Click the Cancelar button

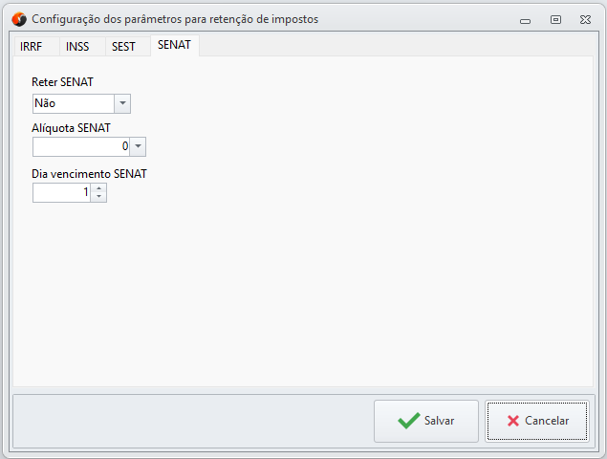tap(535, 421)
